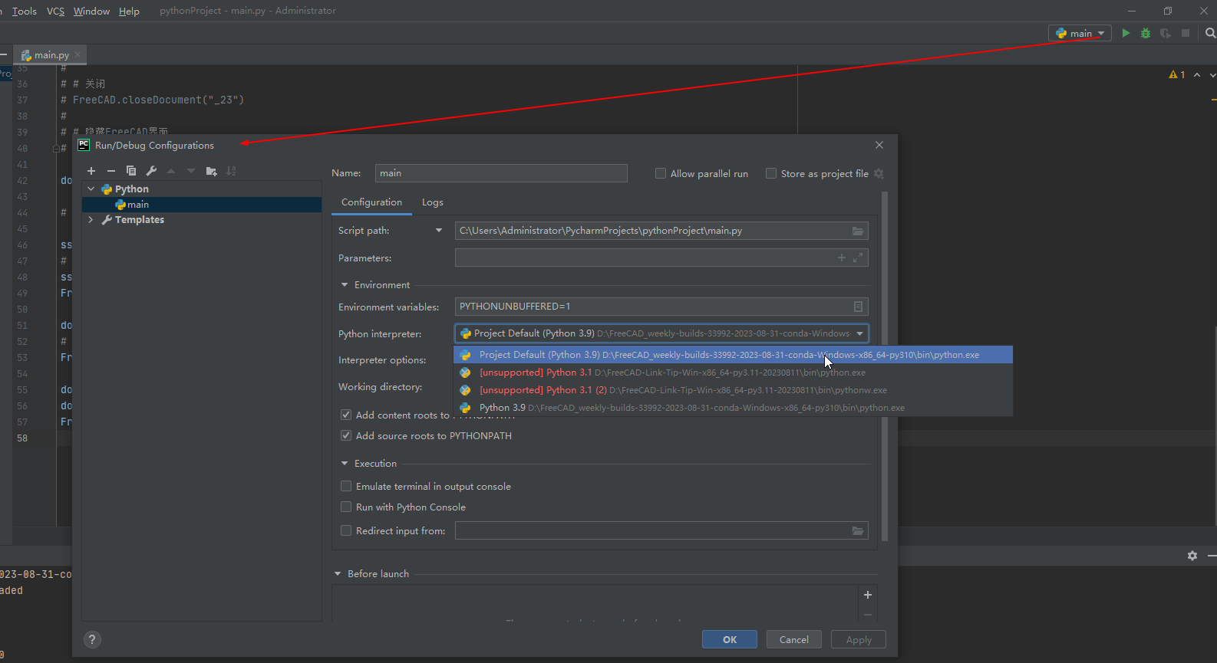Open the Tools menu
Viewport: 1217px width, 663px height.
click(x=25, y=11)
